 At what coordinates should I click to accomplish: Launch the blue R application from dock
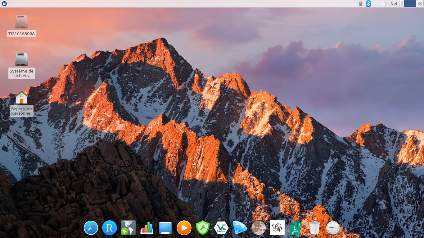coord(110,228)
